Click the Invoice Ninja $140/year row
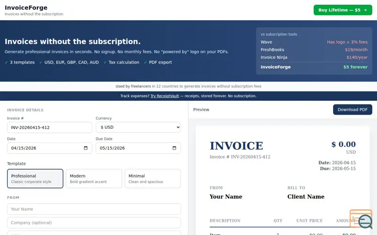Viewport: 377px width, 235px height. pos(314,57)
